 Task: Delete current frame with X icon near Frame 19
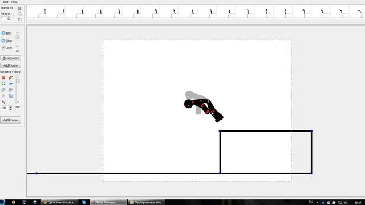(19, 9)
